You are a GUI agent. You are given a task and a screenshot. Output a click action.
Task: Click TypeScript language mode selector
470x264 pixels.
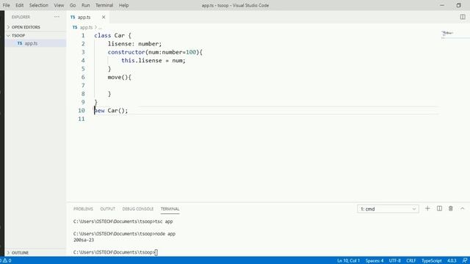point(431,261)
